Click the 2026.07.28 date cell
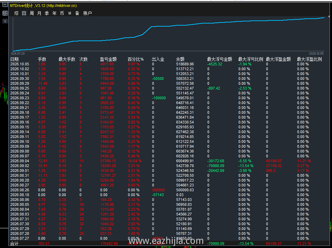This screenshot has height=248, width=332. 20,233
